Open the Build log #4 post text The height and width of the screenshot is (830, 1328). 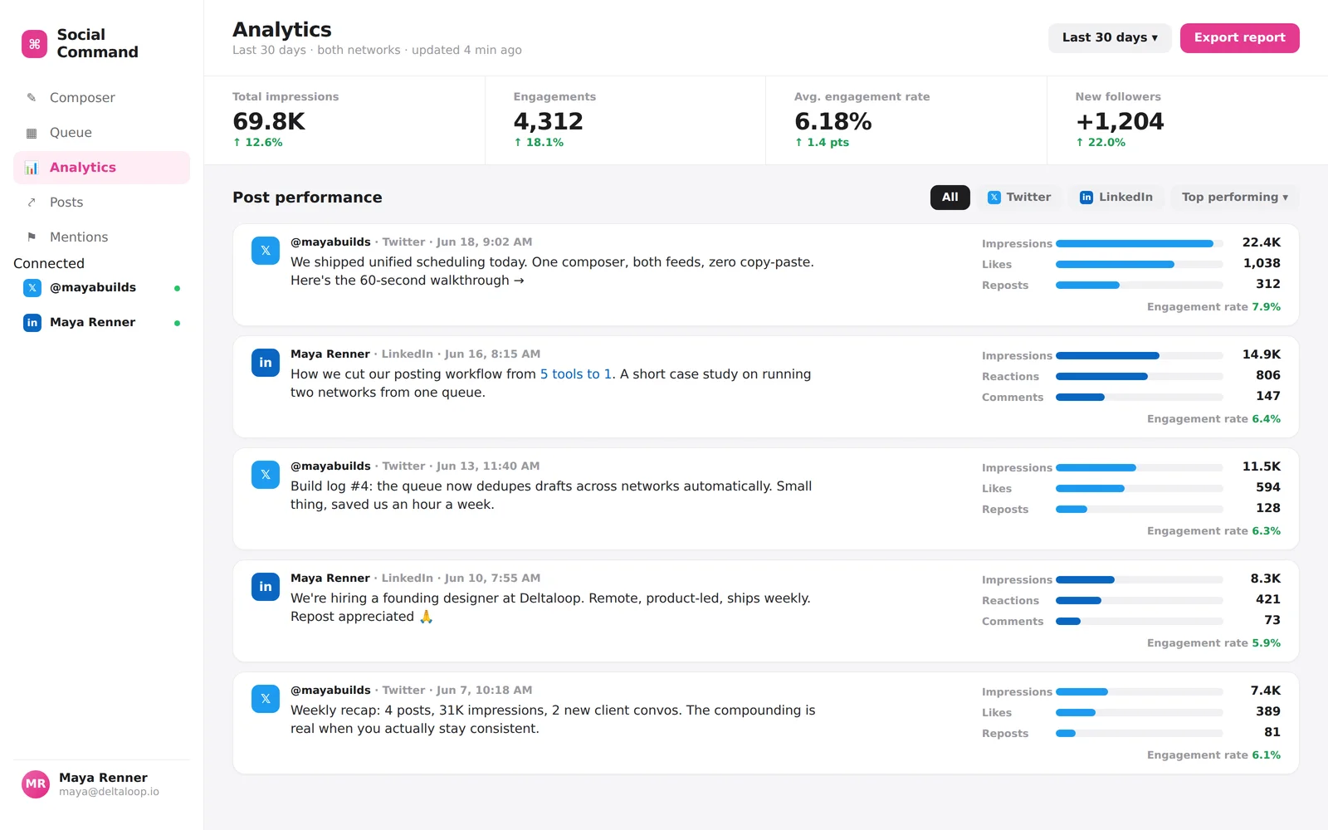(x=551, y=496)
